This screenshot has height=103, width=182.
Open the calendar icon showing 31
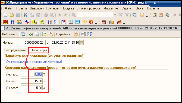click(x=161, y=15)
